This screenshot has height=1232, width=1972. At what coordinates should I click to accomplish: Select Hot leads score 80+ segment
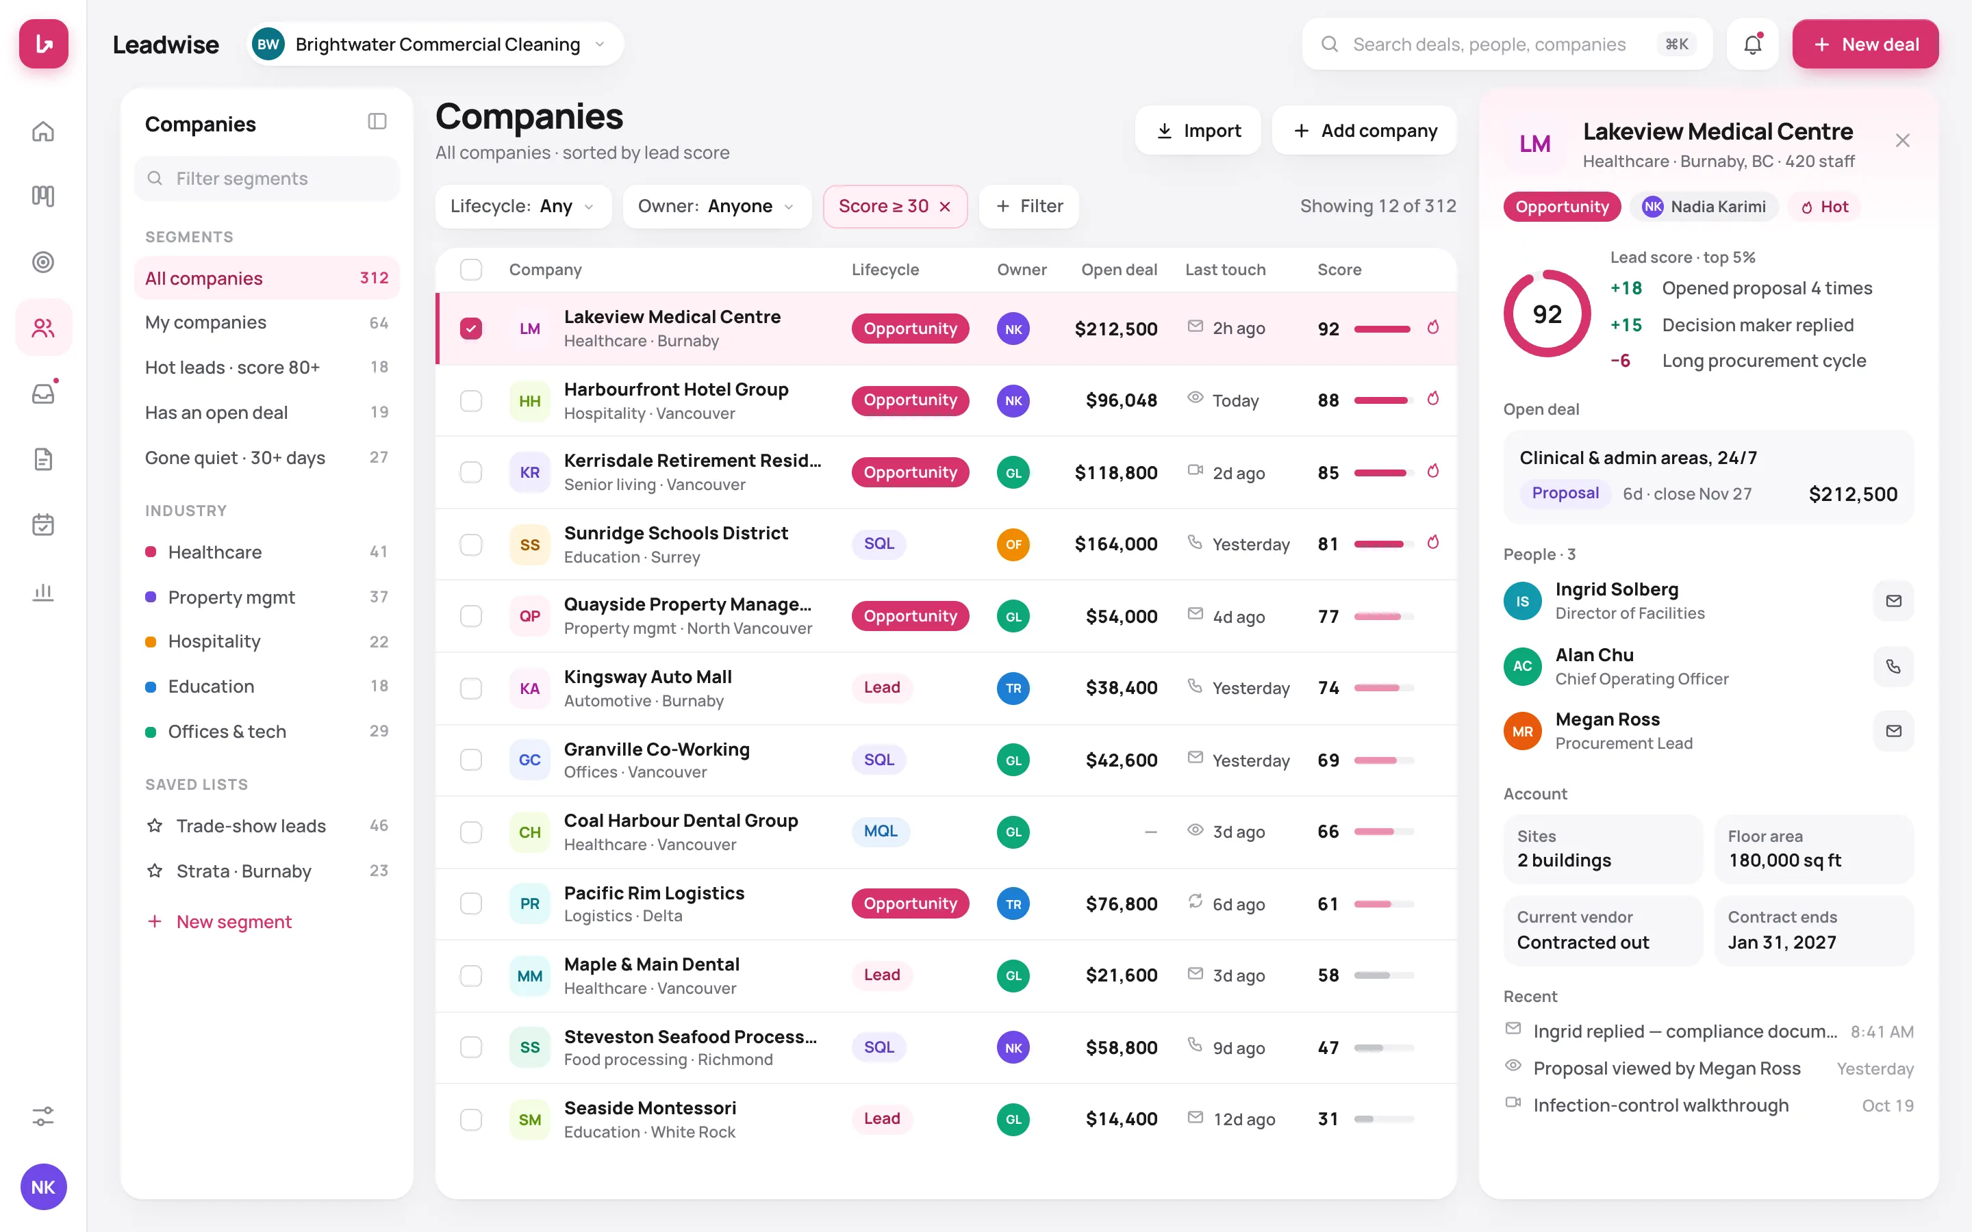point(266,368)
